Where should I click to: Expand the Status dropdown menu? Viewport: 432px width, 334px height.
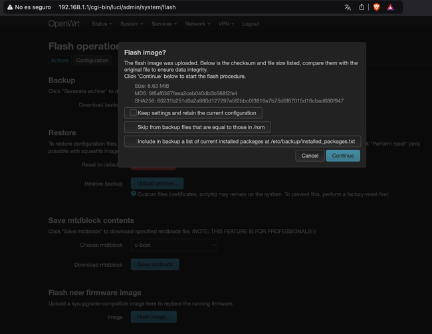click(x=102, y=24)
